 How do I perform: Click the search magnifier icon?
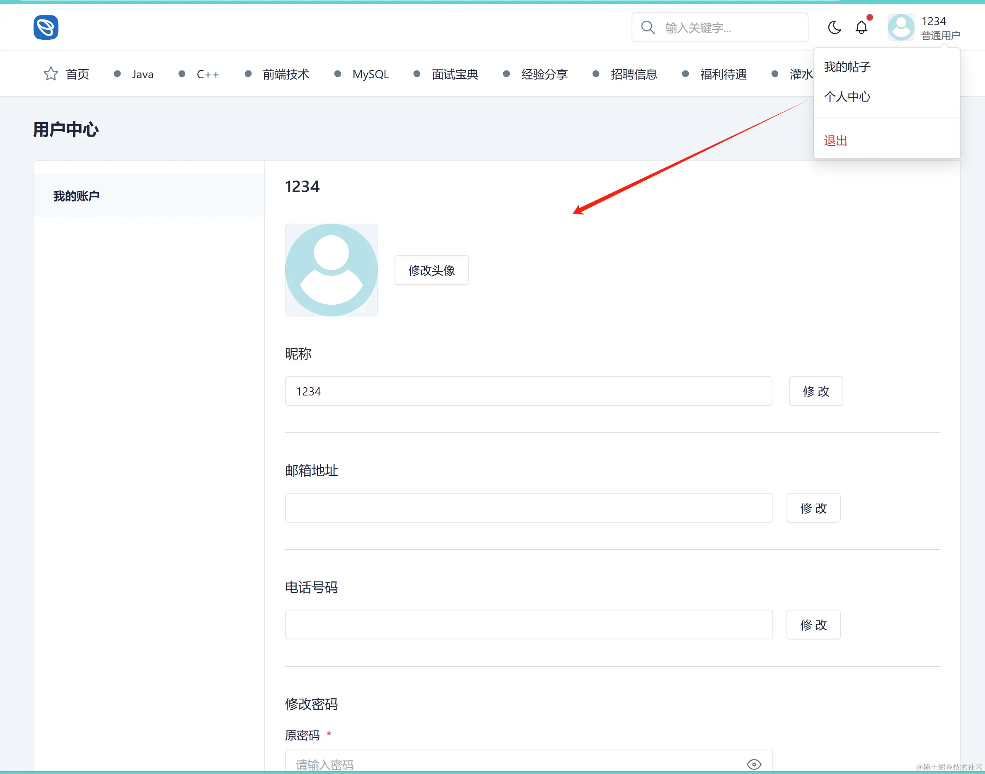648,28
